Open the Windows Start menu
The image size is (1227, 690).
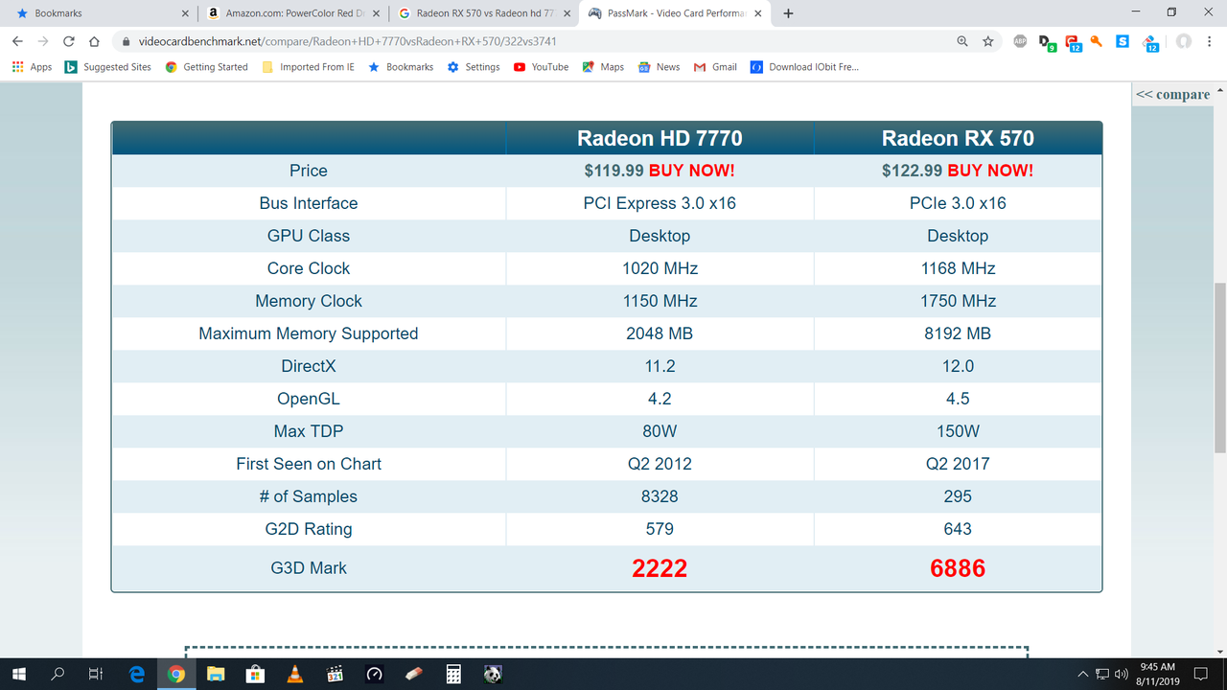(19, 674)
